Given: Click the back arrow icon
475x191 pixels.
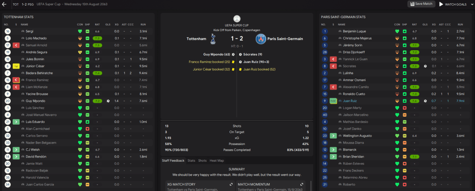Looking at the screenshot, I should [x=4, y=4].
